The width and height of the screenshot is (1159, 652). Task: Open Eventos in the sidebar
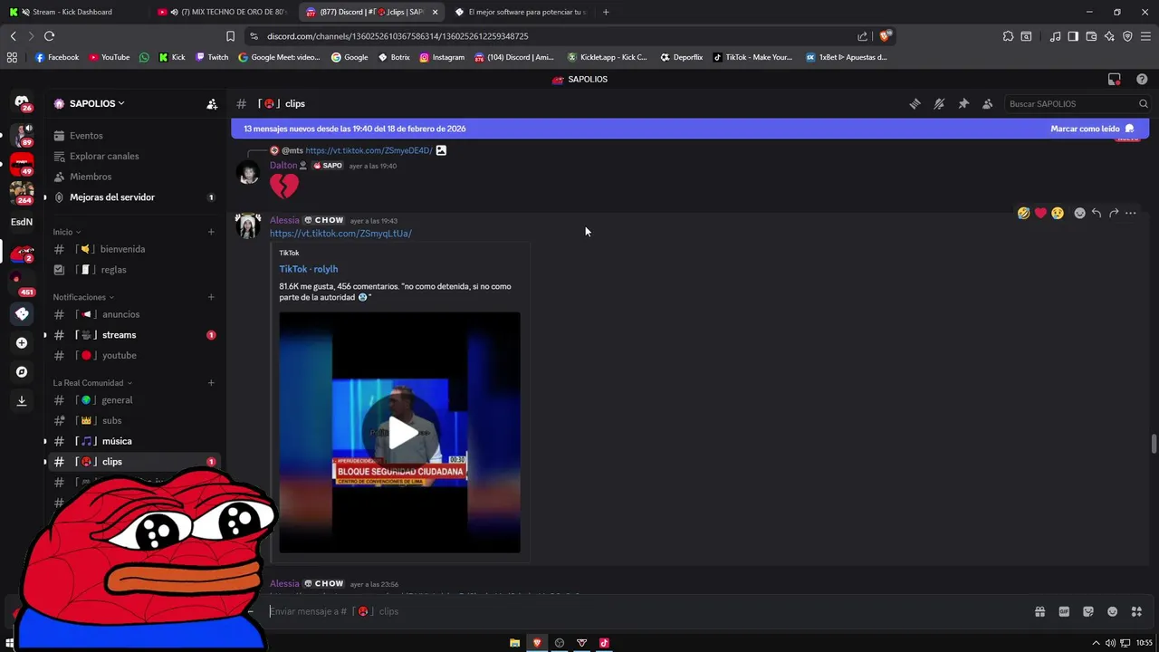click(x=134, y=136)
